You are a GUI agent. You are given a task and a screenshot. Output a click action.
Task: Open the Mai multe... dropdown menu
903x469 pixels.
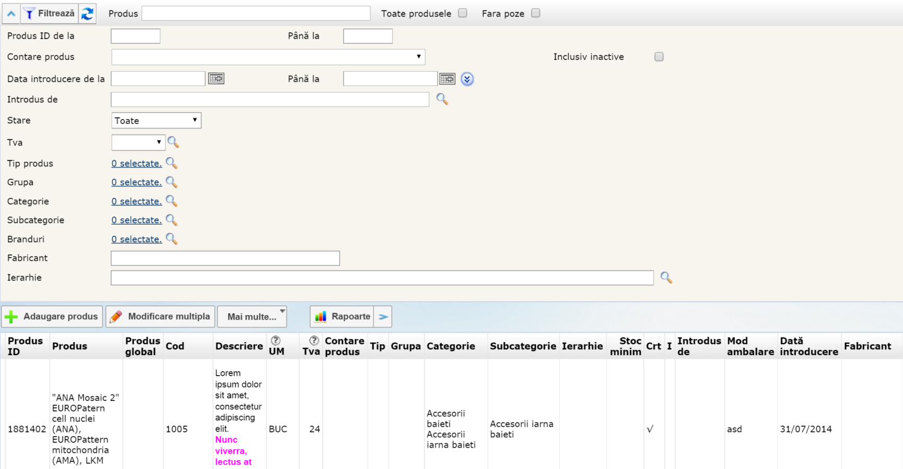(252, 316)
